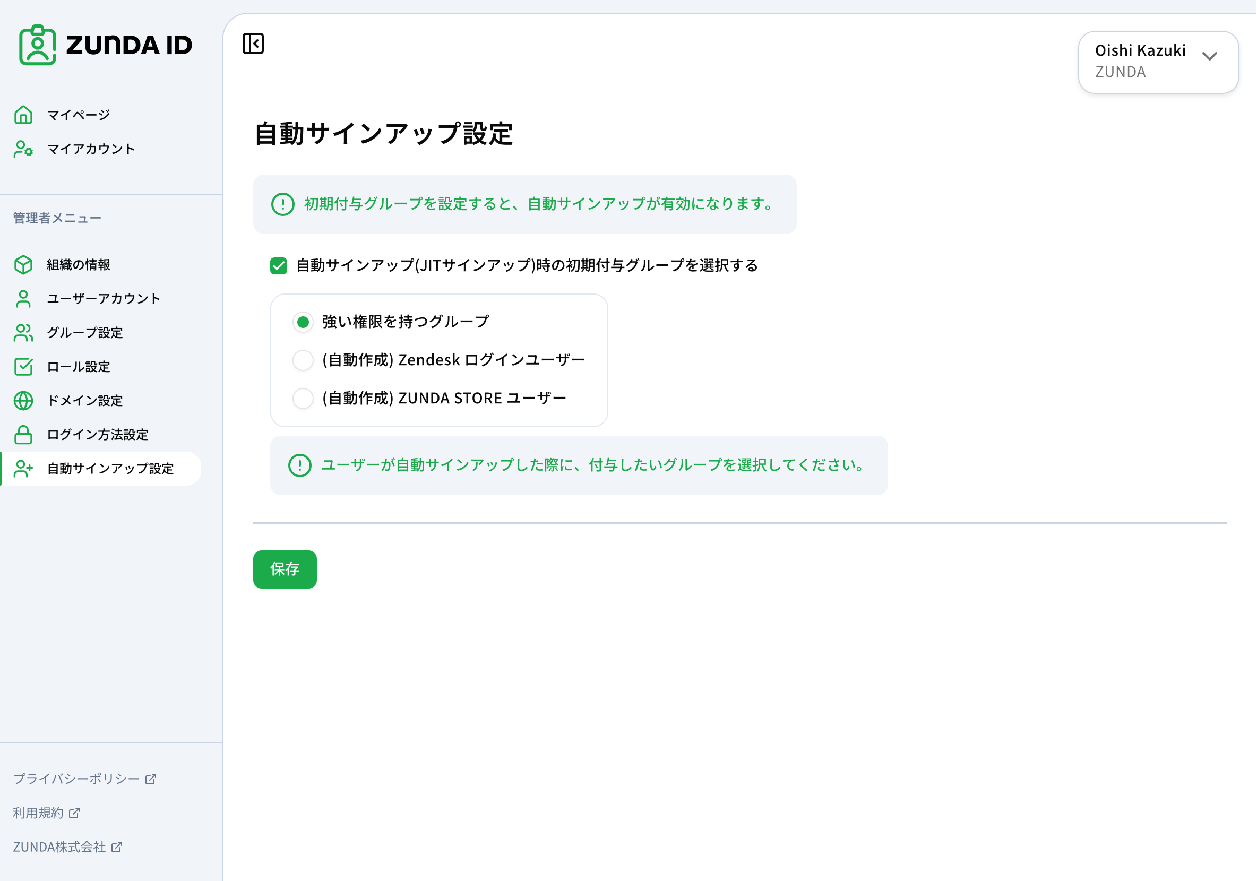Click the cube icon for 組織の情報
The width and height of the screenshot is (1257, 881).
tap(23, 265)
